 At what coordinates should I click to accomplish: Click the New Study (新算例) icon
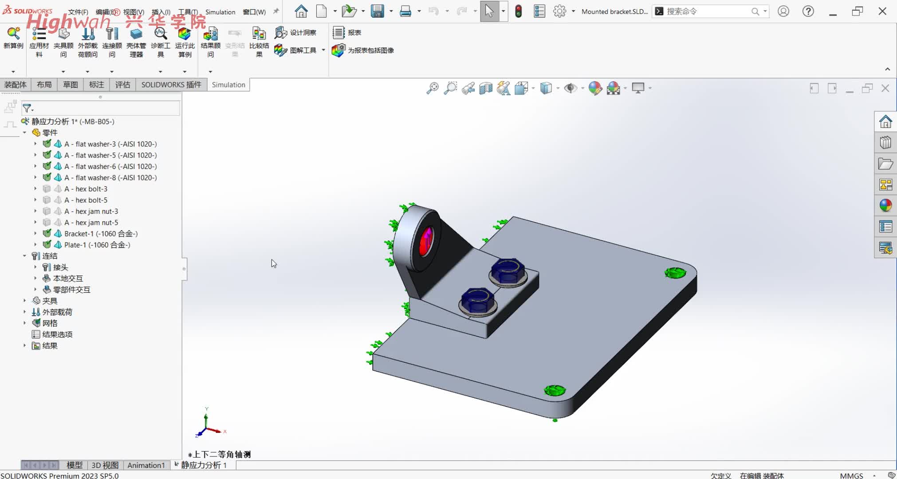(13, 34)
